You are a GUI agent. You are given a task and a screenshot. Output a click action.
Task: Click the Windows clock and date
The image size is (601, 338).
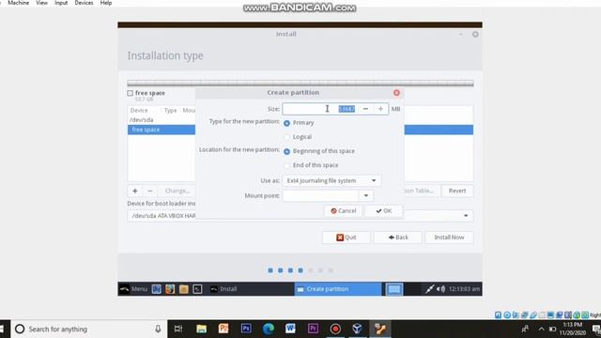click(x=573, y=329)
